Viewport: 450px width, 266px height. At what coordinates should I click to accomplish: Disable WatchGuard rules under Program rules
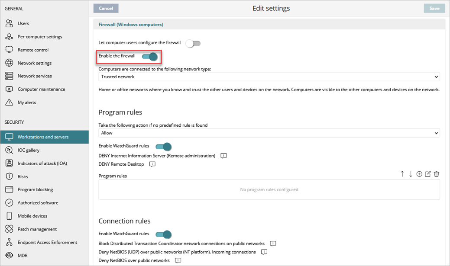pos(163,147)
